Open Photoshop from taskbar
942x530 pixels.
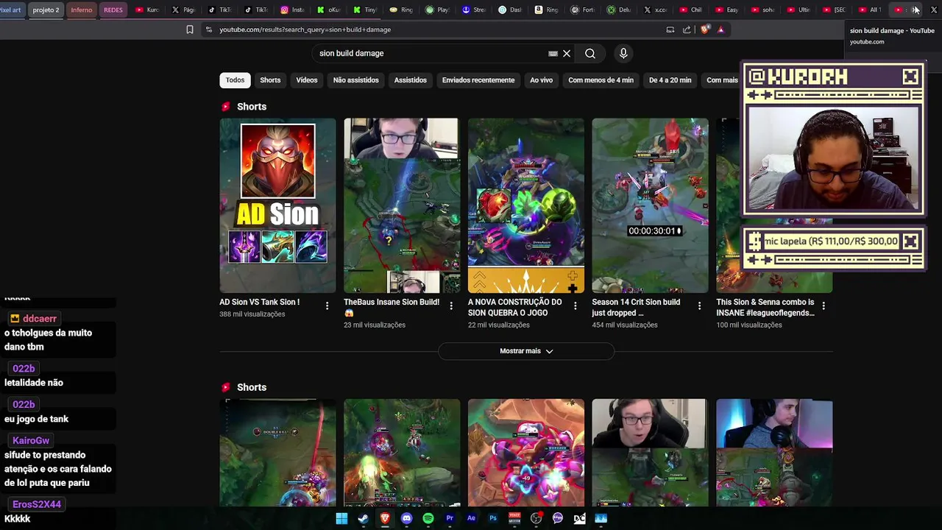pyautogui.click(x=493, y=518)
